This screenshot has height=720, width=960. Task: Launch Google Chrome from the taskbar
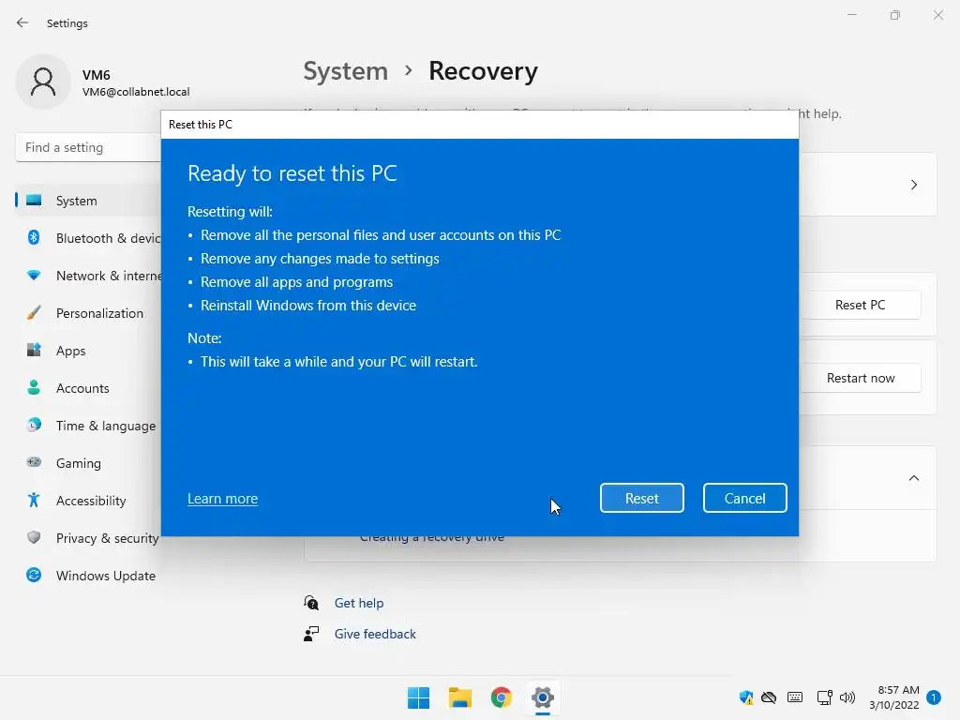(502, 697)
